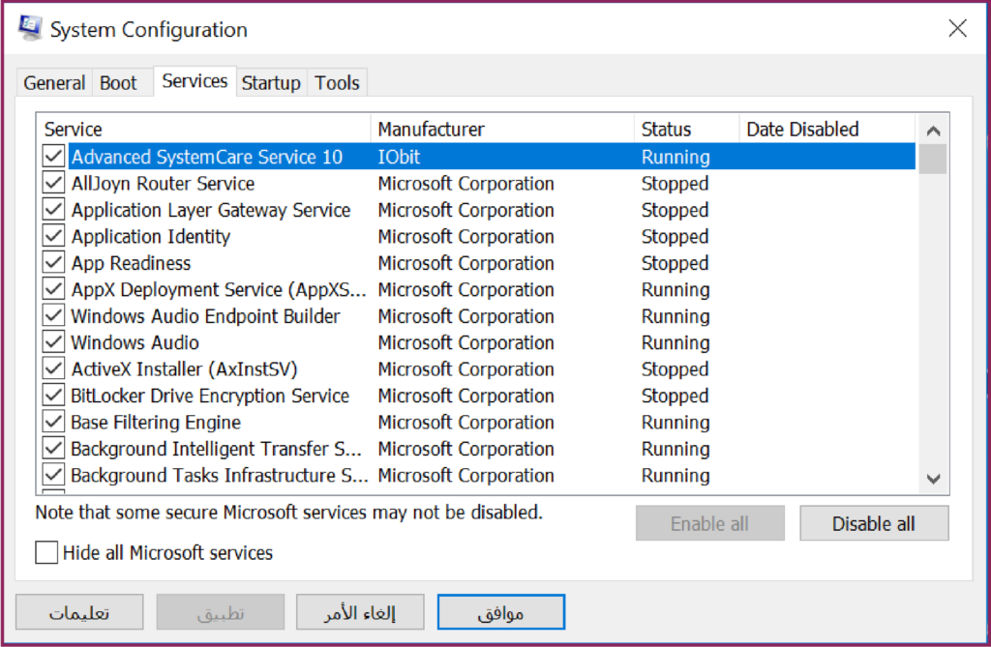
Task: Uncheck Windows Audio Endpoint Builder checkbox
Action: point(54,315)
